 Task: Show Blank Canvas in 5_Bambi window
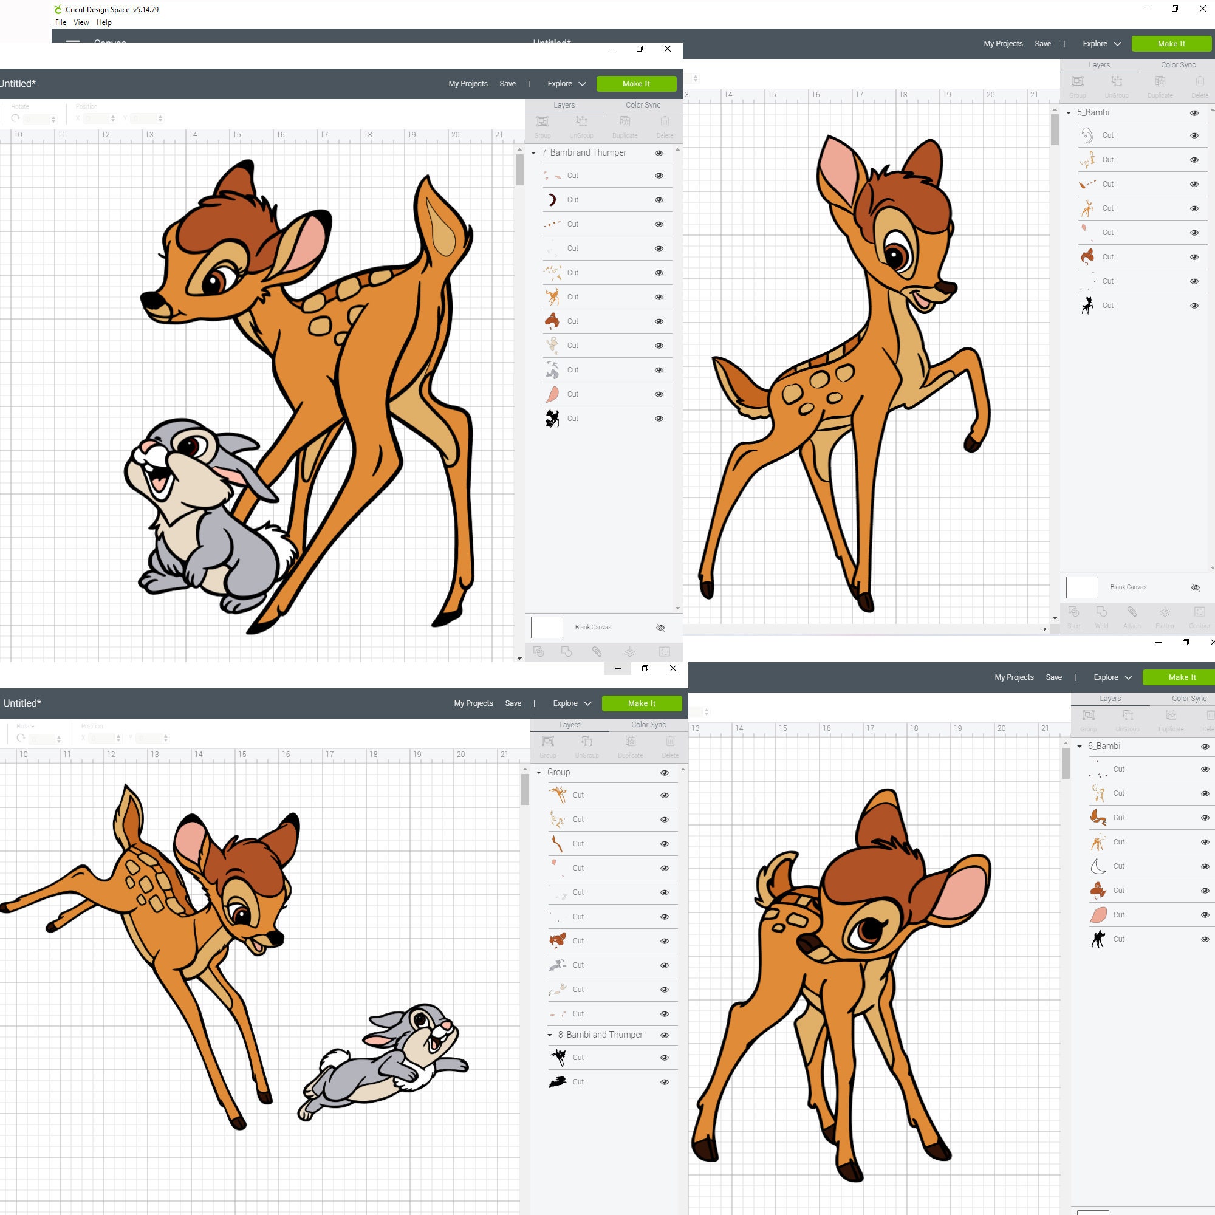click(x=1196, y=587)
